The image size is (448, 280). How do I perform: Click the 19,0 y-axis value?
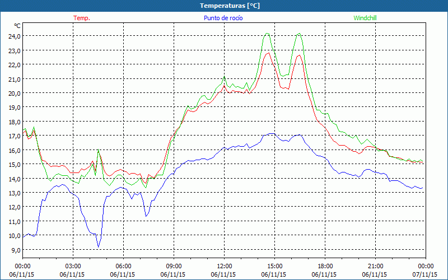tap(15, 108)
